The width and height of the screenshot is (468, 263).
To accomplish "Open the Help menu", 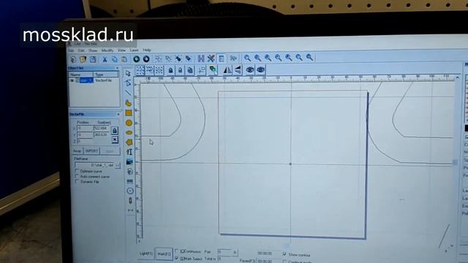I will click(x=146, y=50).
